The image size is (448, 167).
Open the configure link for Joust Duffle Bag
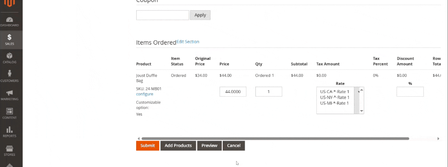(145, 94)
